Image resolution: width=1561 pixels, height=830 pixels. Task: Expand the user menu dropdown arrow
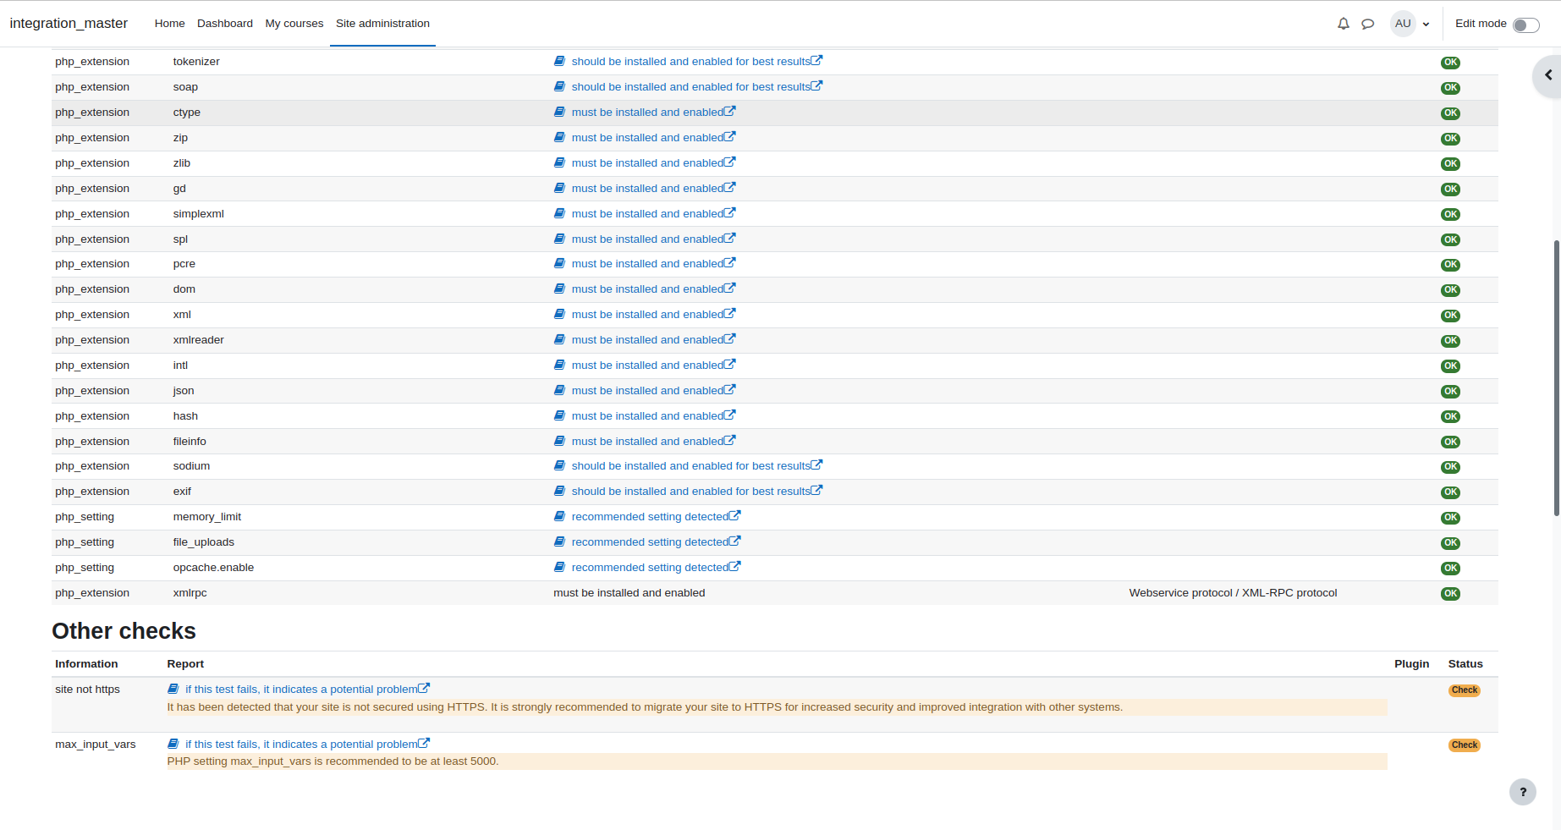(x=1426, y=25)
